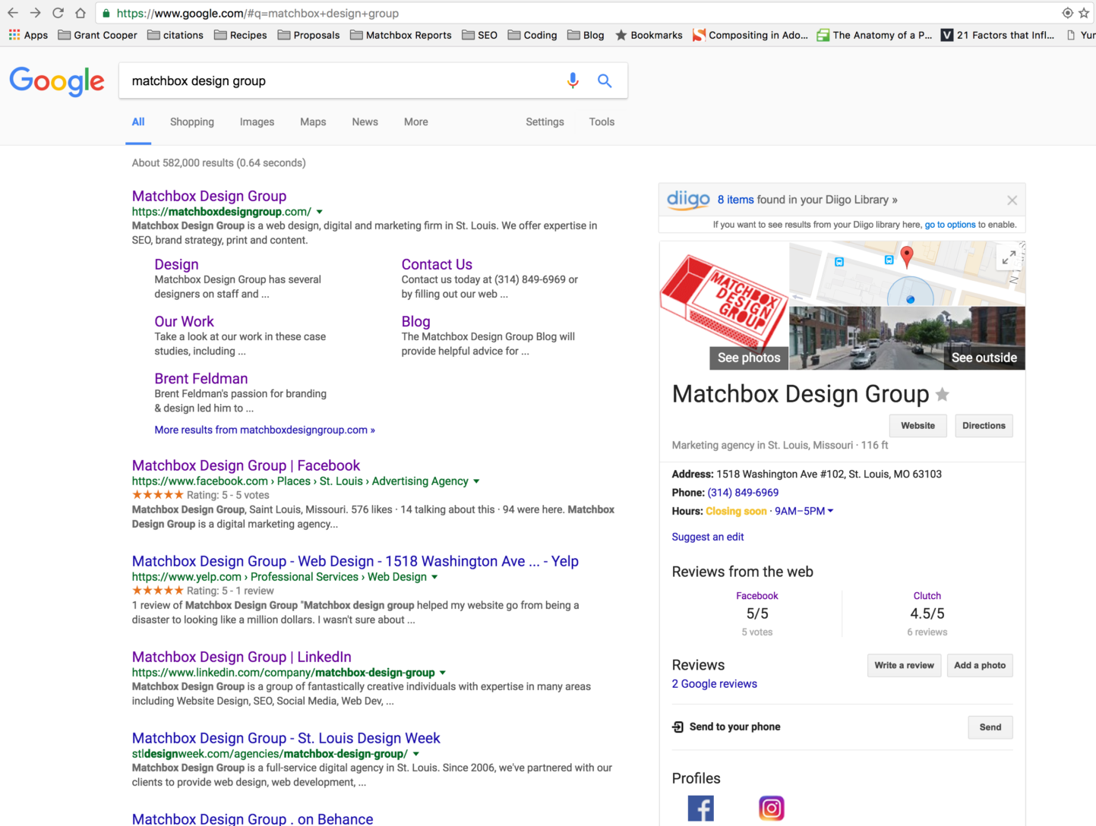Call the (314) 849-6969 phone link

pyautogui.click(x=743, y=493)
